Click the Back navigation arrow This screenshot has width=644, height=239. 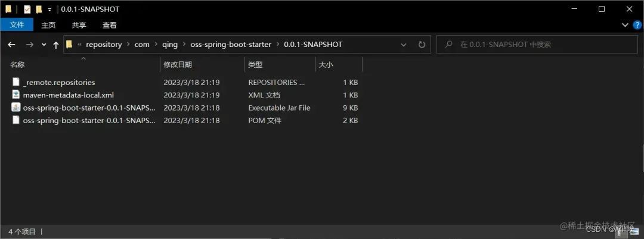click(11, 45)
